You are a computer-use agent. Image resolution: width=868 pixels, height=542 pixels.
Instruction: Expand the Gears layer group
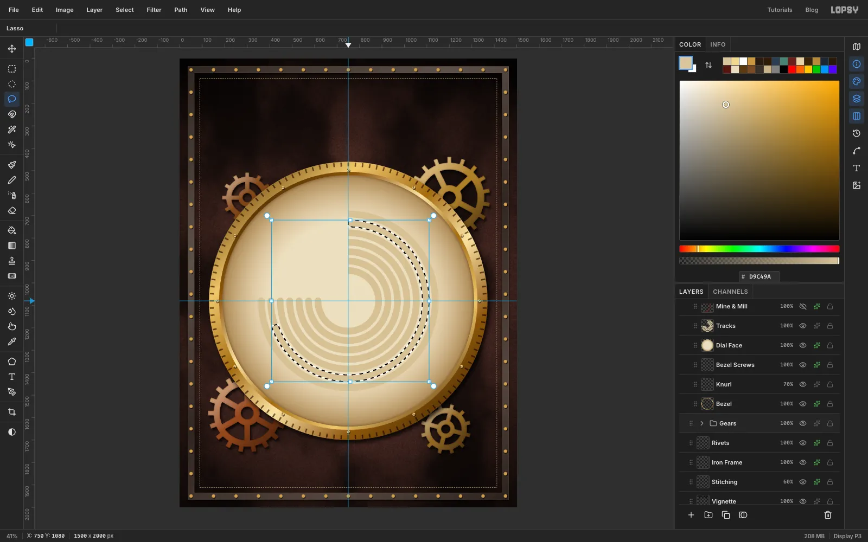[702, 423]
